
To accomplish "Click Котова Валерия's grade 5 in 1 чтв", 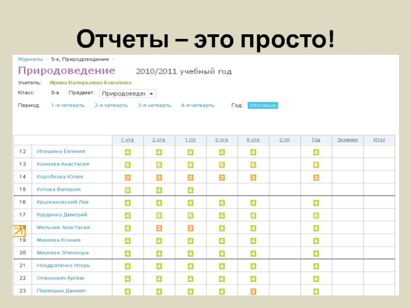I will 127,190.
